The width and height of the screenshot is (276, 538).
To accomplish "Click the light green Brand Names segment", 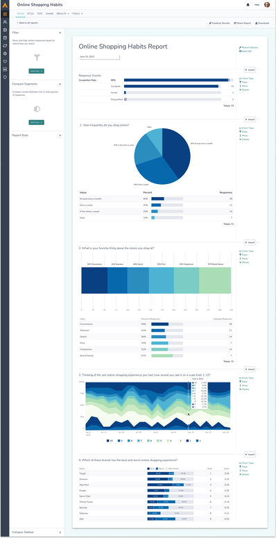I will [215, 280].
